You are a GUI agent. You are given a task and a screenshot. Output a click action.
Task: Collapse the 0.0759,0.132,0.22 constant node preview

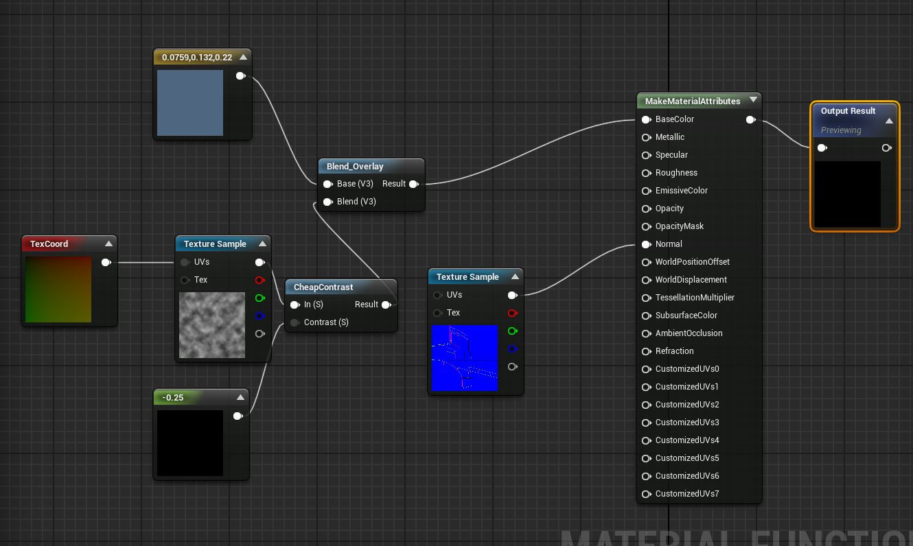click(x=243, y=57)
